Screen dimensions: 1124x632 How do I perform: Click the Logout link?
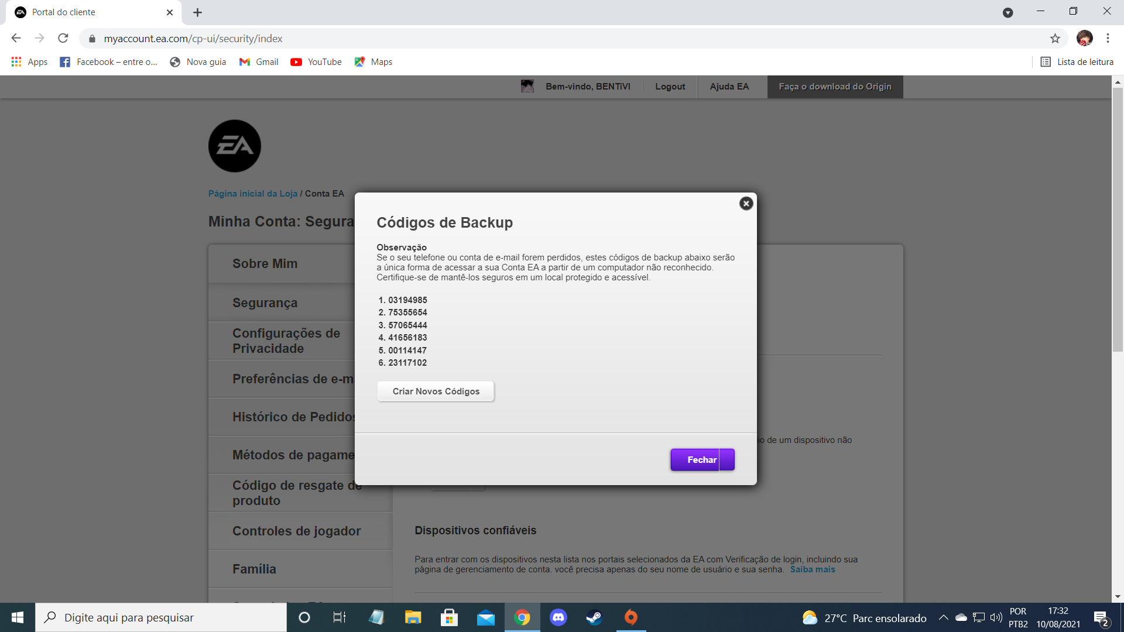click(x=670, y=87)
